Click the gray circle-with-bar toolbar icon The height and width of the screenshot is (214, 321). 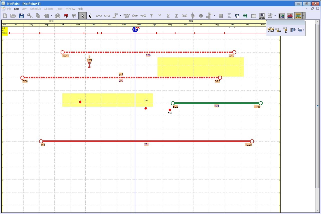point(192,16)
